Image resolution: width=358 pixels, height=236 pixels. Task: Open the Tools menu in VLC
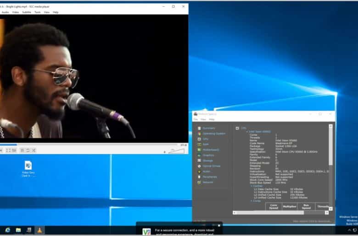coord(38,12)
